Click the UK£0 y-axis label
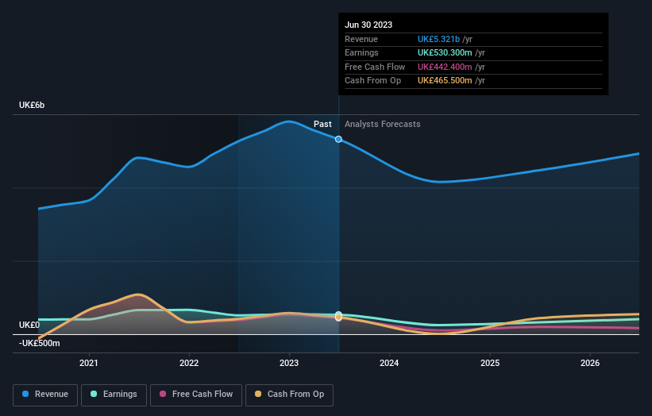The width and height of the screenshot is (652, 416). 29,325
